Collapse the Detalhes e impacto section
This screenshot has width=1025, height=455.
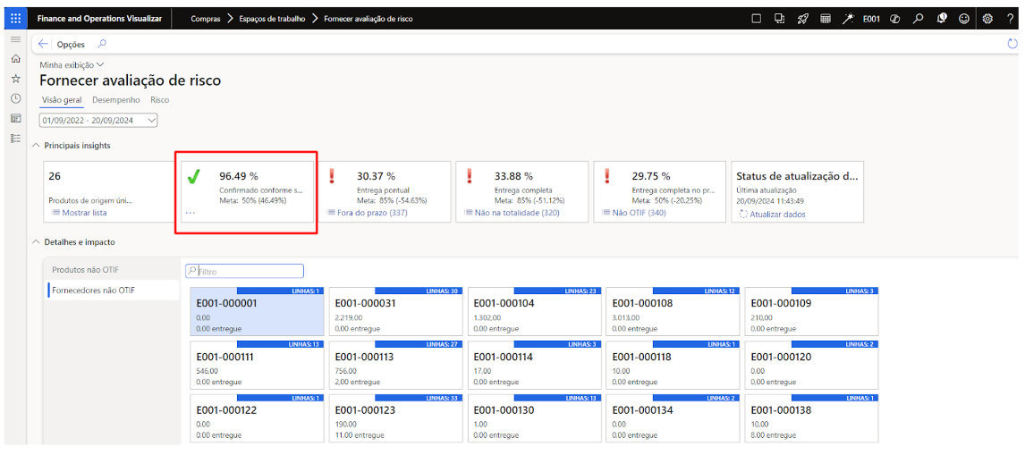pos(36,242)
